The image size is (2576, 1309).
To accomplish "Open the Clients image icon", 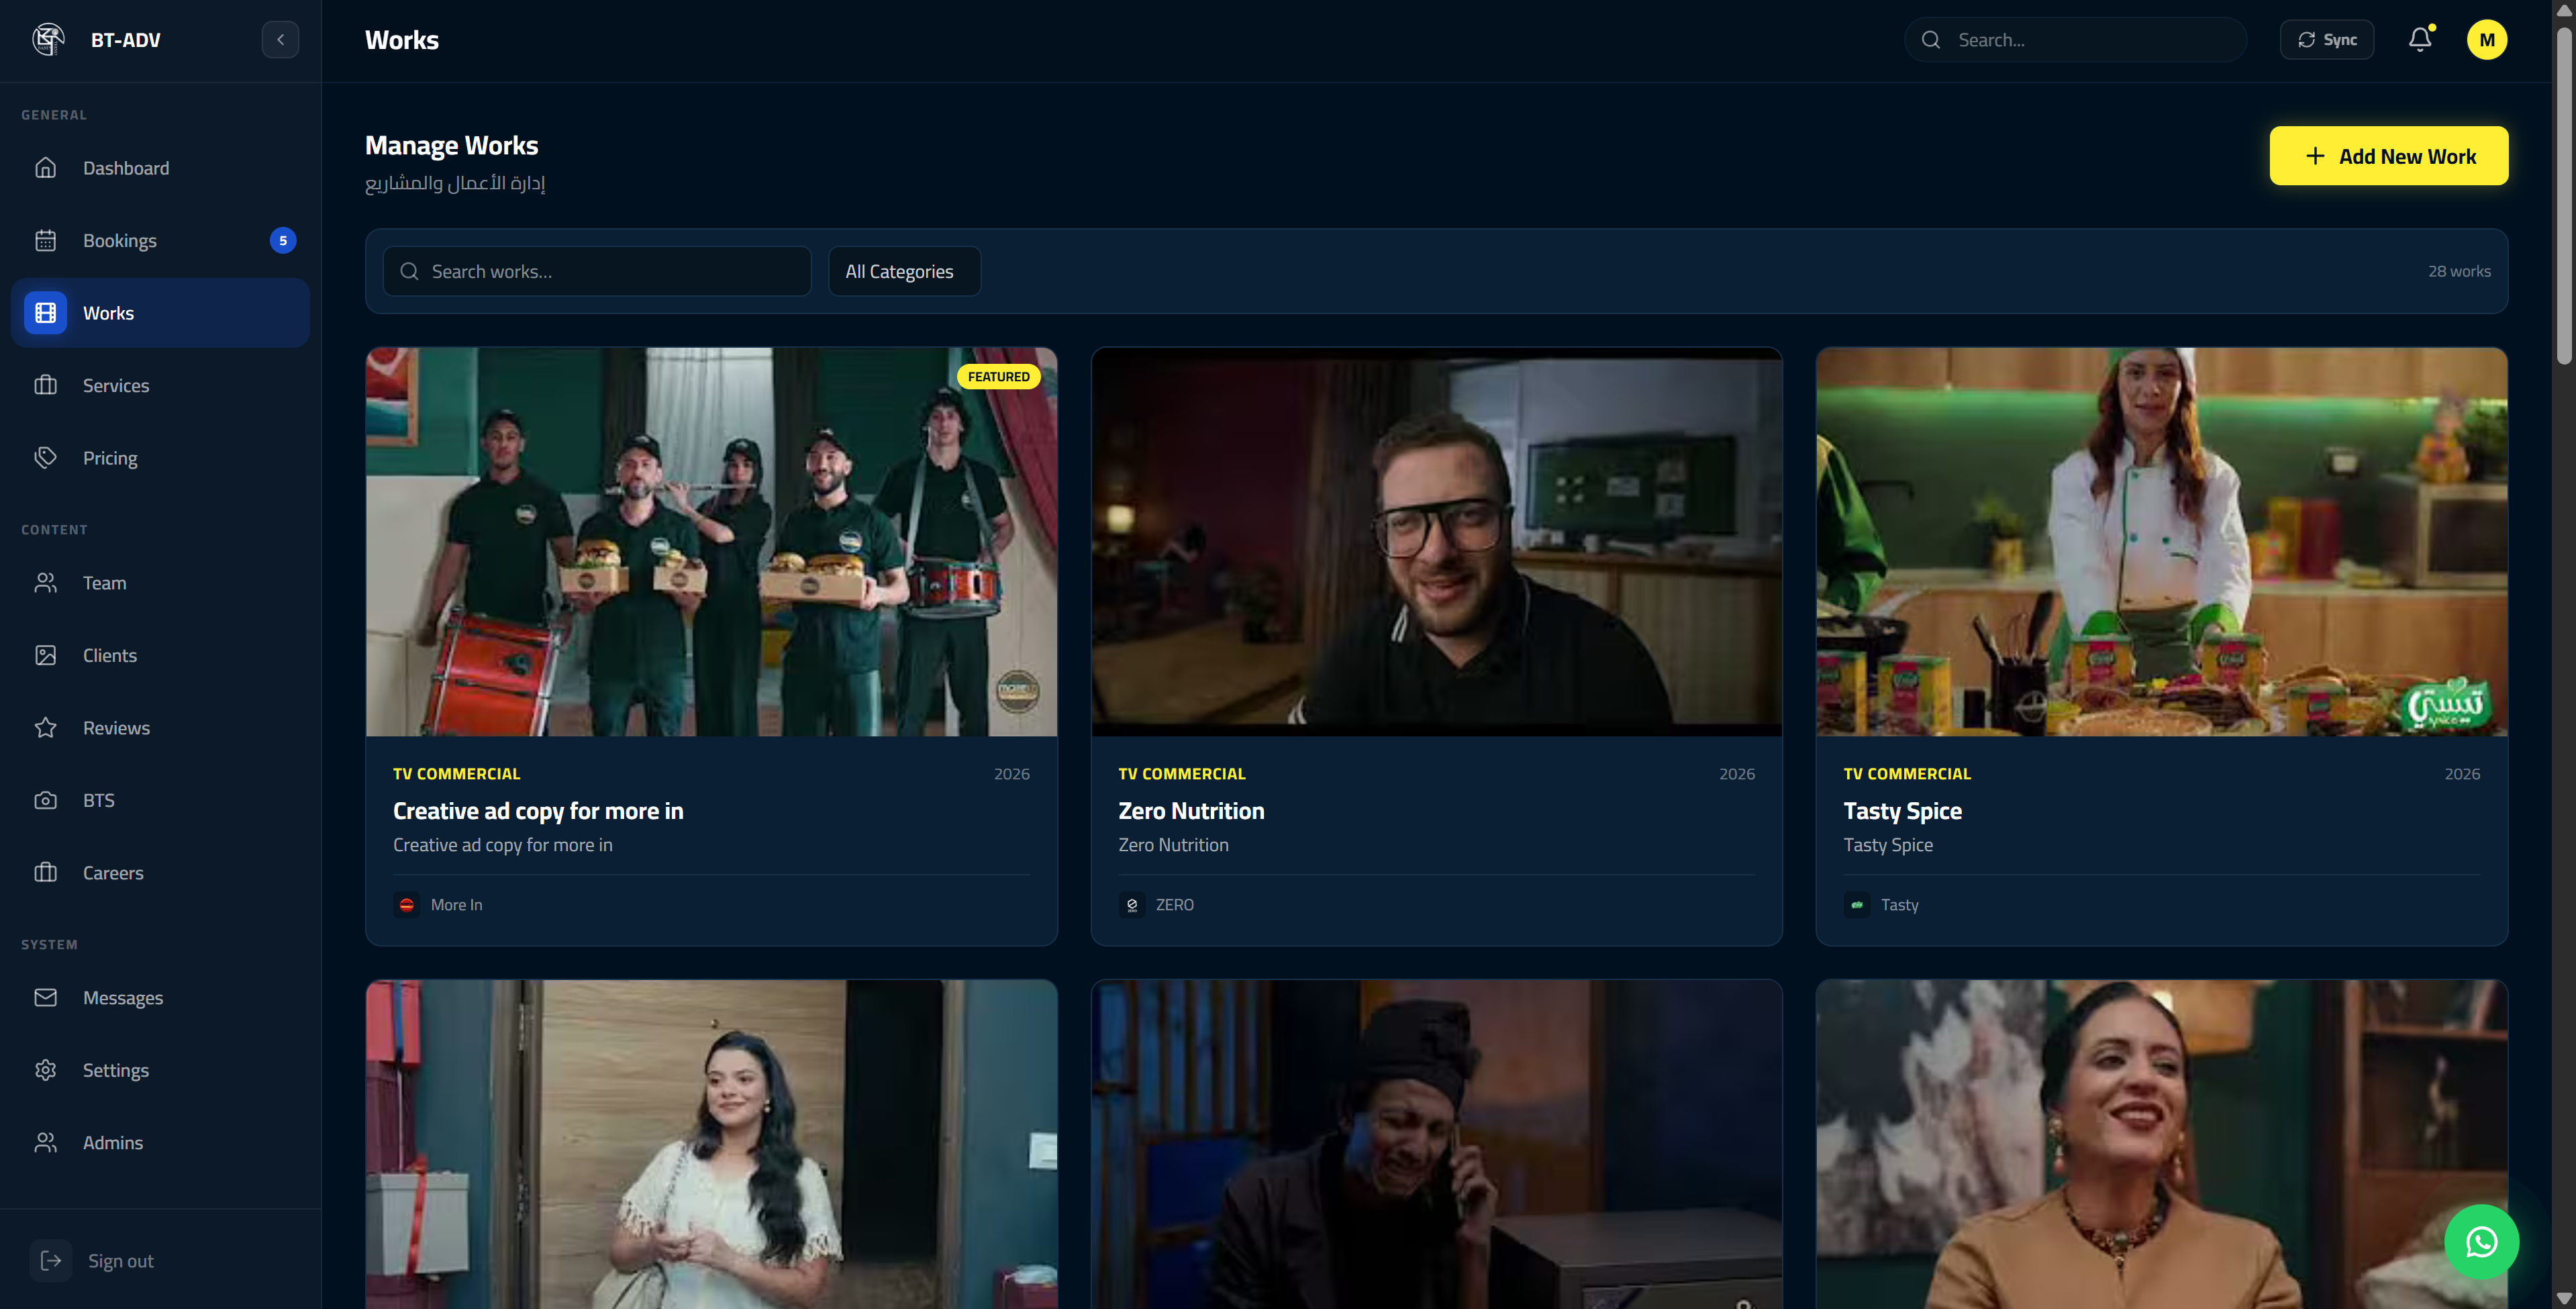I will point(46,656).
